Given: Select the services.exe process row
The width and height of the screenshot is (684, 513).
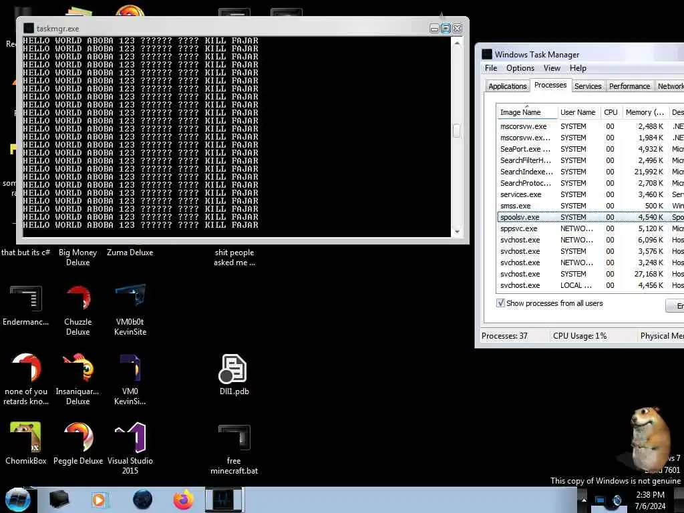Looking at the screenshot, I should point(590,194).
